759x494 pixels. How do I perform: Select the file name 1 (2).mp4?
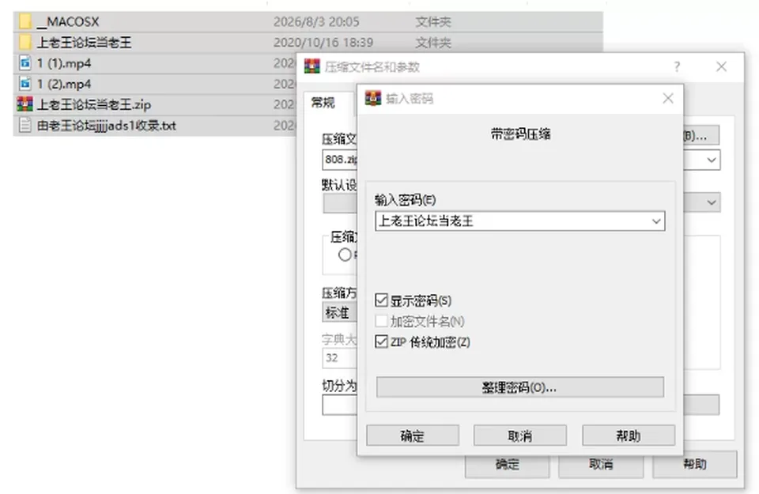[x=64, y=85]
